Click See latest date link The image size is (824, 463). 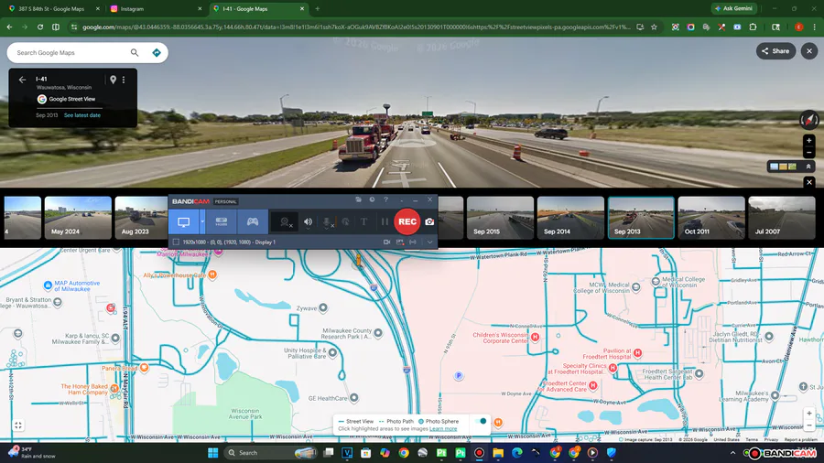coord(82,115)
